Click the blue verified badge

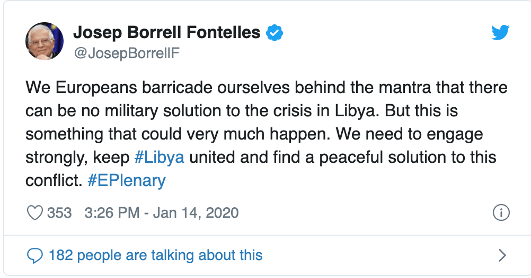point(274,33)
